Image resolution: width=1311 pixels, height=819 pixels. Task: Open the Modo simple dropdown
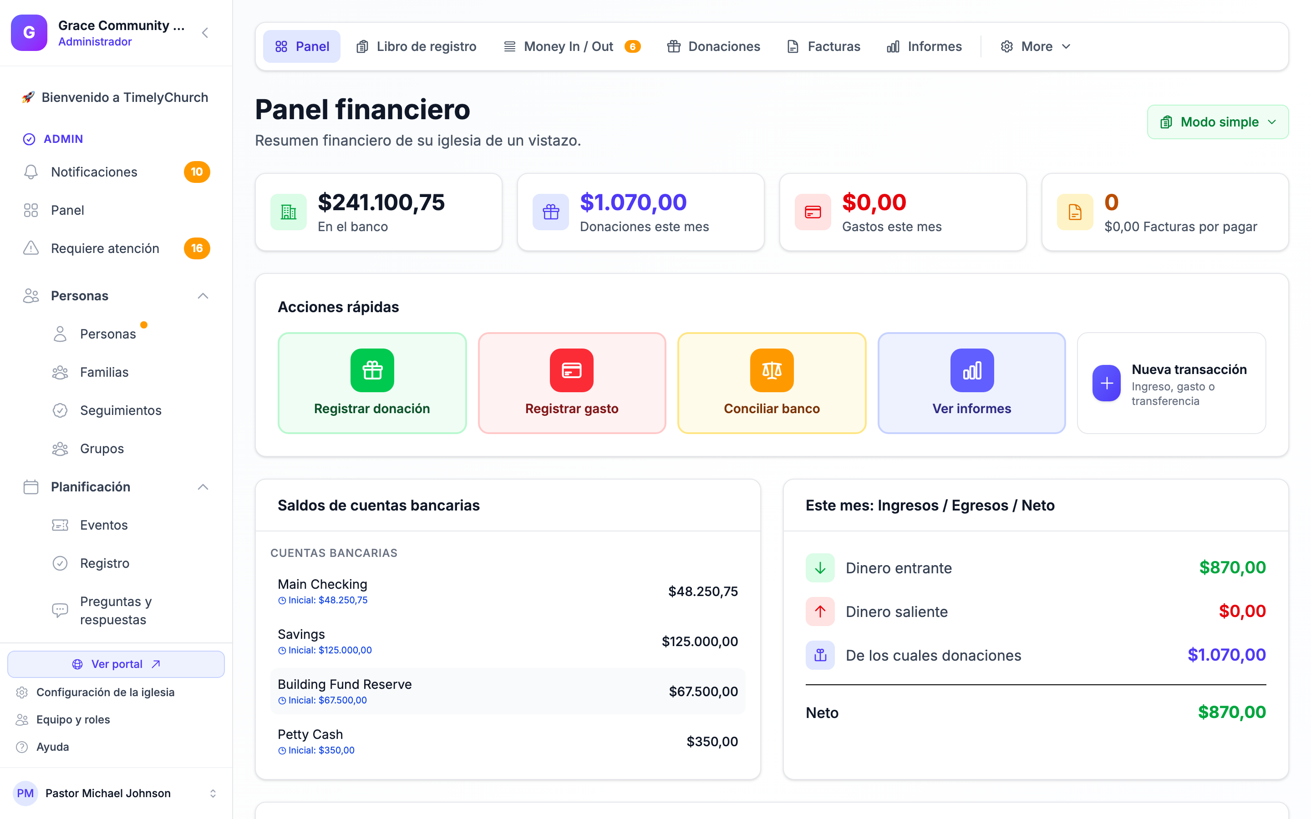tap(1218, 122)
